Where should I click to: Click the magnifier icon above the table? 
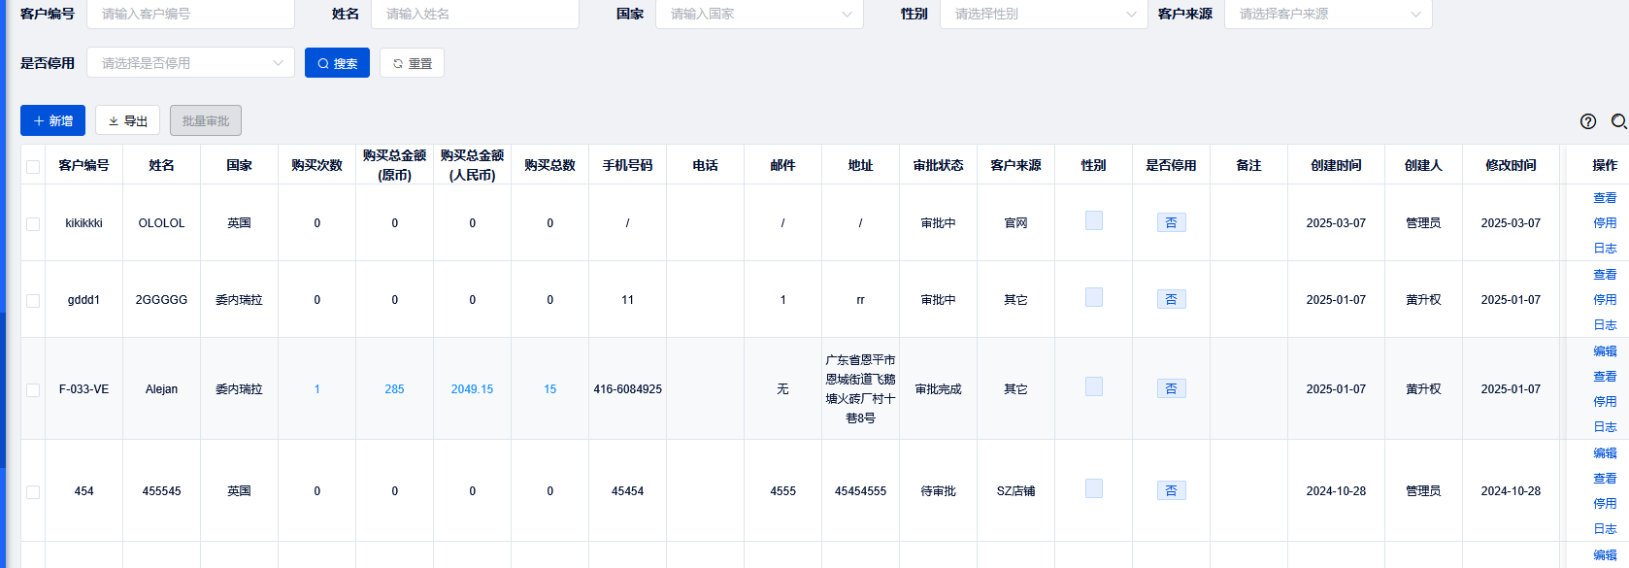click(x=1618, y=121)
